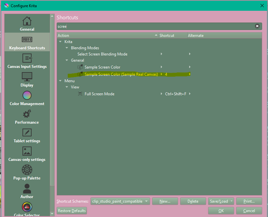Dismiss dialog with Cancel button
The height and width of the screenshot is (217, 268).
pos(249,211)
